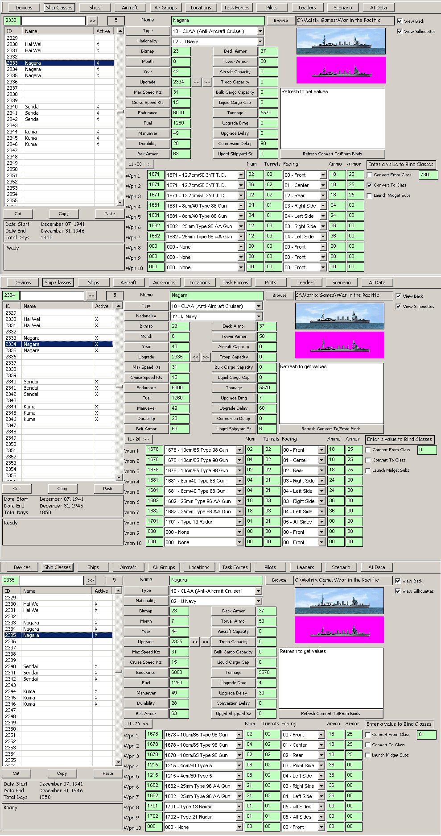
Task: Click the empty search field beside ID 2334
Action: tap(52, 295)
